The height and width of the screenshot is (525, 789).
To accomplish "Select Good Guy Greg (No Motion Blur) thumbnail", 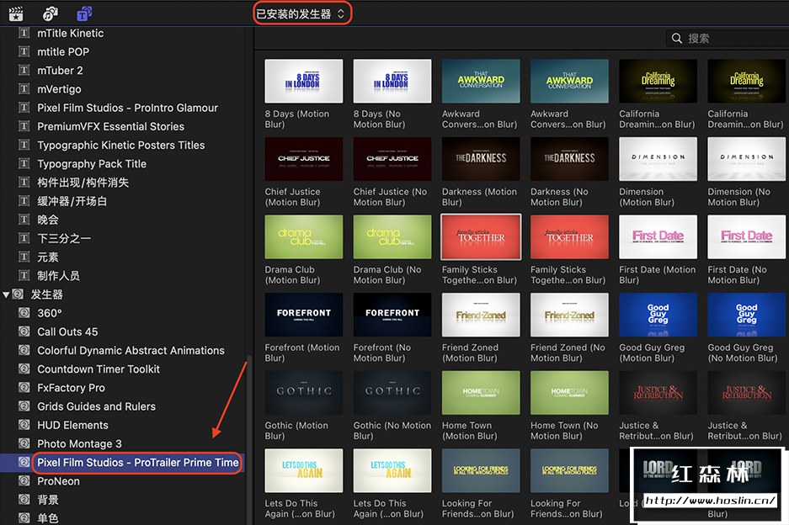I will point(746,315).
